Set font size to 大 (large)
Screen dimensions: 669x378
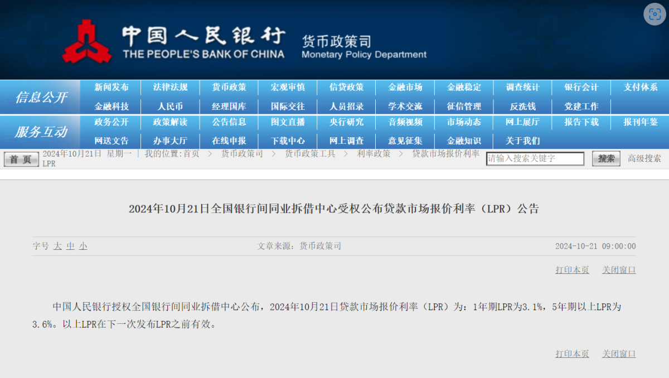pyautogui.click(x=57, y=246)
